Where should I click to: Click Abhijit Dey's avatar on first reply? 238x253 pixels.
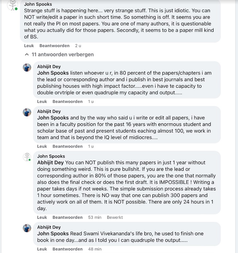pos(27,67)
